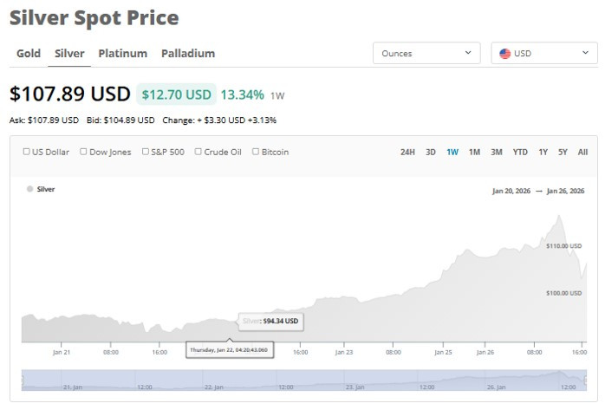Image resolution: width=605 pixels, height=410 pixels.
Task: Check the S&P 500 comparison box
Action: [145, 152]
